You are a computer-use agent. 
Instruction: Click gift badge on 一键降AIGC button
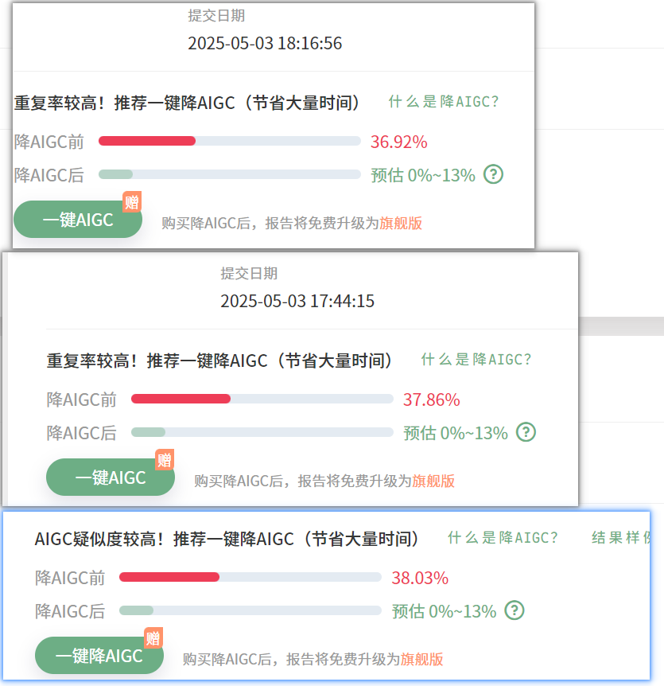[153, 638]
